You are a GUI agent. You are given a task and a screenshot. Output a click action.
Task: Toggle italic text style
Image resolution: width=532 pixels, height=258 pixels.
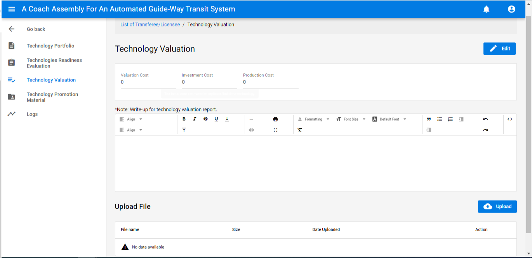pos(195,119)
